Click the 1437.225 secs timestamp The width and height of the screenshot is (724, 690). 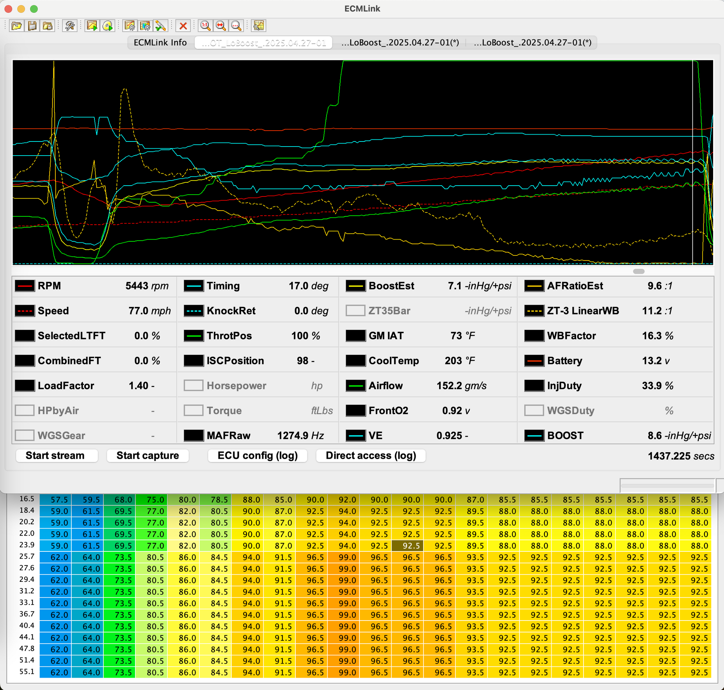point(681,456)
